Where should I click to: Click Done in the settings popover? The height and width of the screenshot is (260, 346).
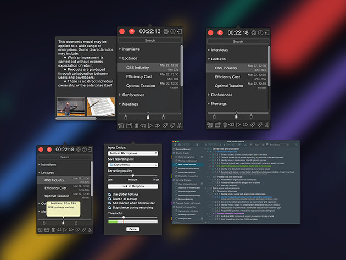pos(133,229)
